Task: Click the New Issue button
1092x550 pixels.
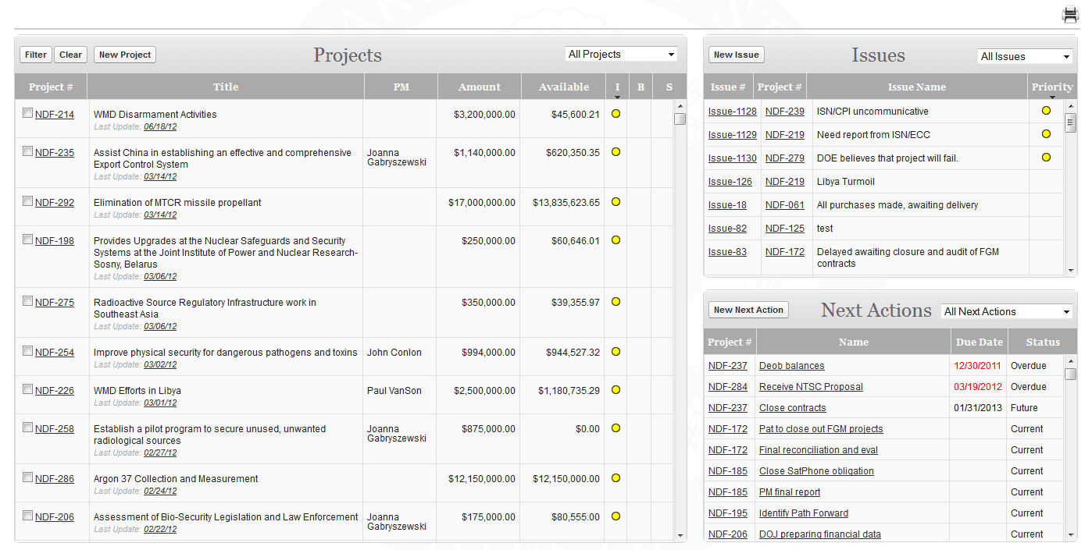Action: (736, 55)
